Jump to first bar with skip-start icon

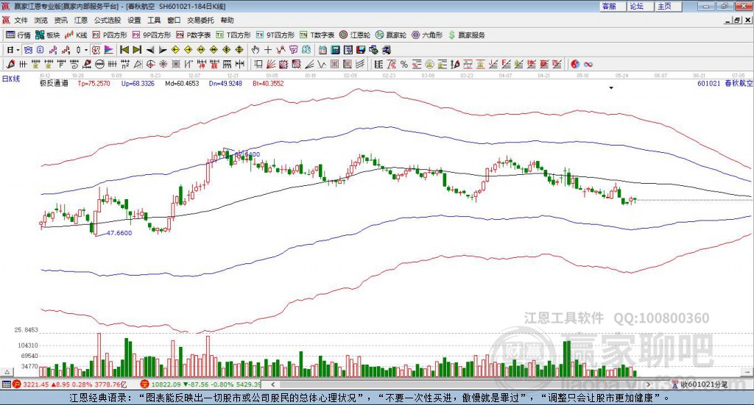pos(124,50)
